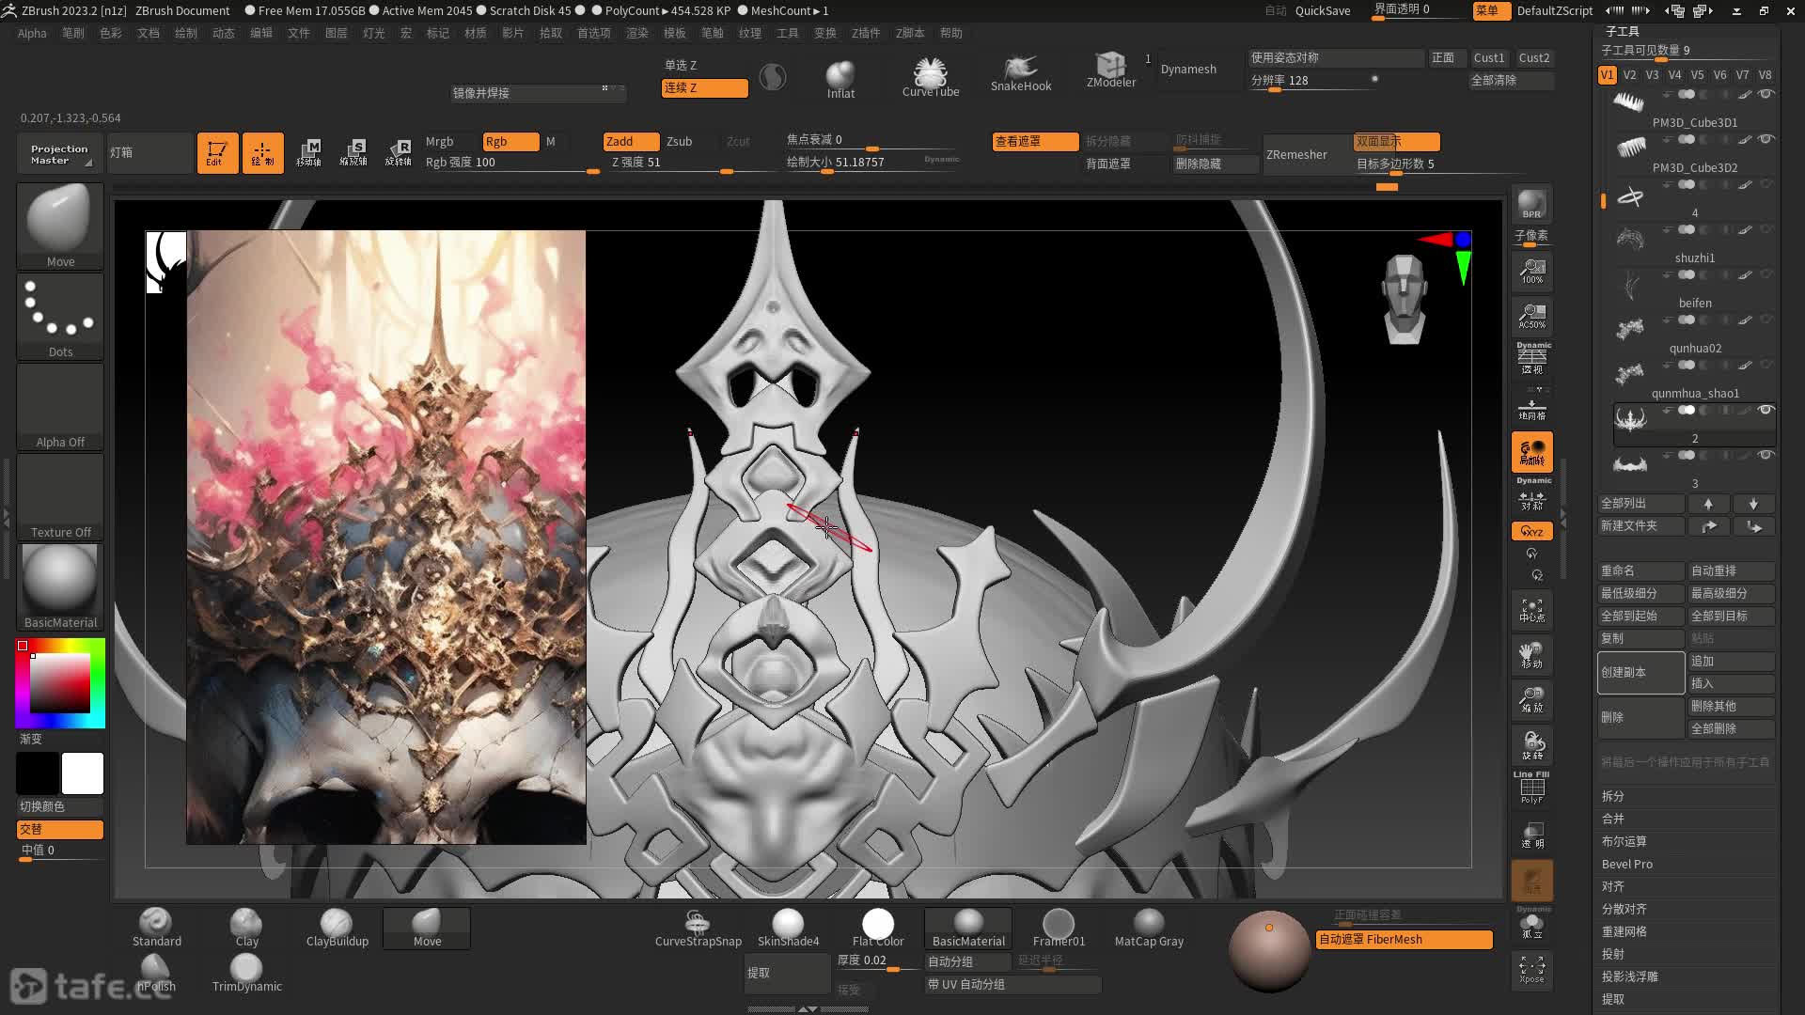Activate Draw mode button next to Edit

tap(262, 152)
